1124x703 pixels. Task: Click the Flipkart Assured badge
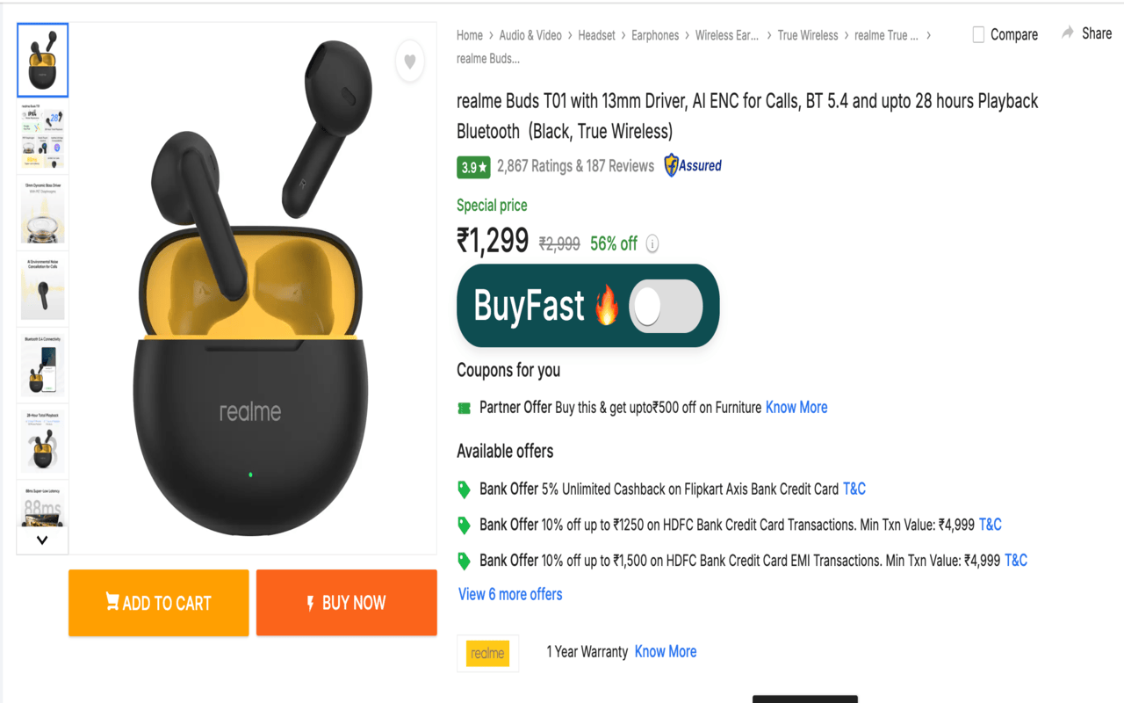click(x=694, y=165)
